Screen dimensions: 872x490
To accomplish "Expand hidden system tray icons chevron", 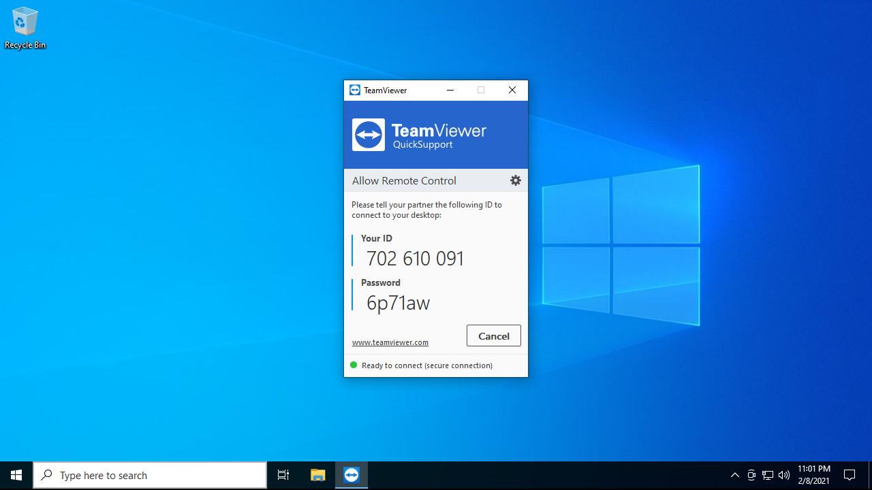I will (x=735, y=475).
